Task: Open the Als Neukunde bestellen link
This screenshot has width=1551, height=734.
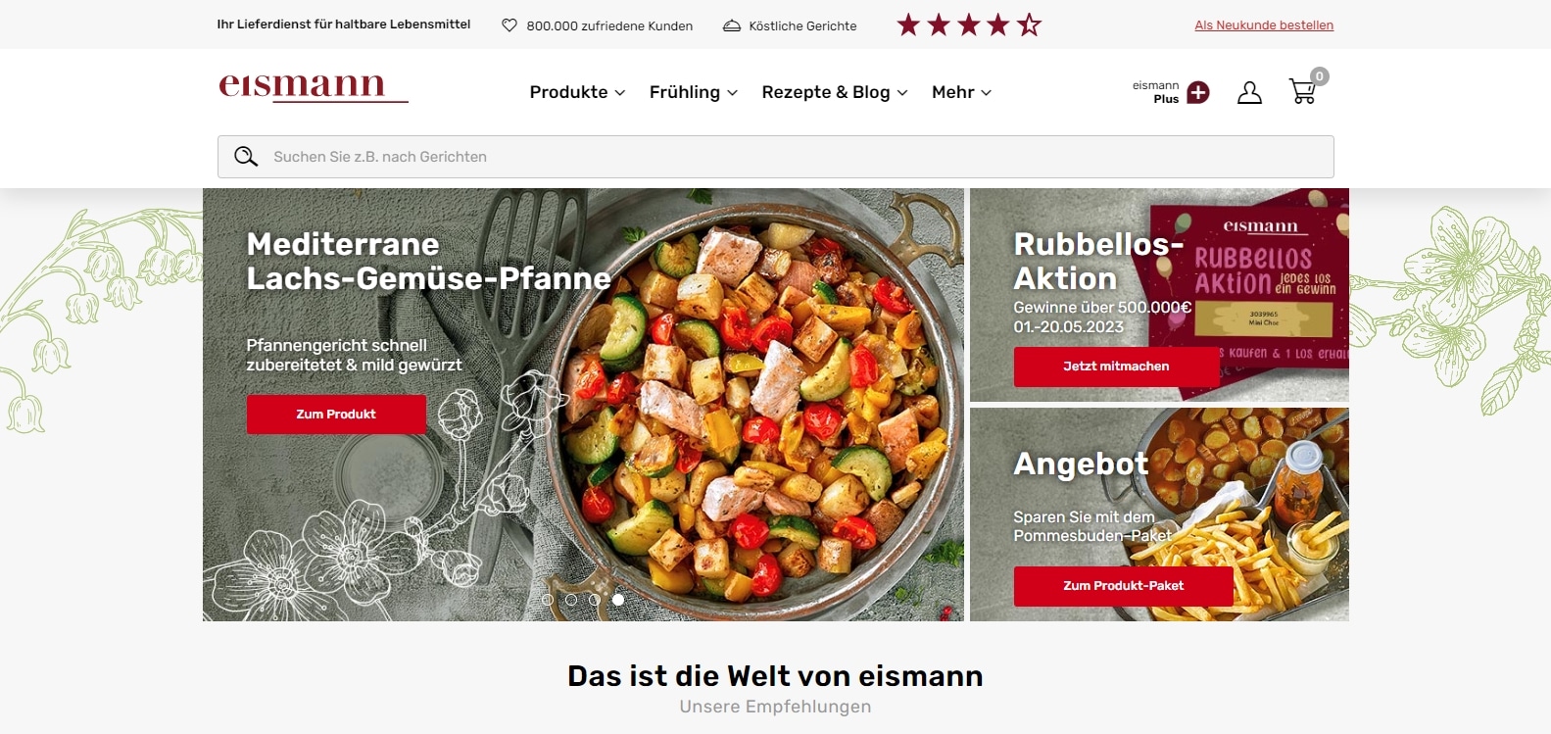Action: (1264, 25)
